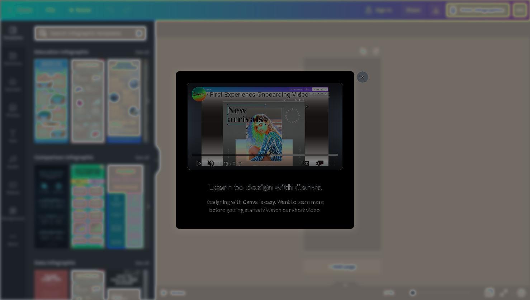Close the onboarding video dialog
This screenshot has width=530, height=300.
pyautogui.click(x=362, y=77)
